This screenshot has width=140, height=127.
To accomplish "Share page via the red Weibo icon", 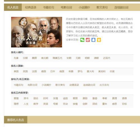I will coord(88,40).
